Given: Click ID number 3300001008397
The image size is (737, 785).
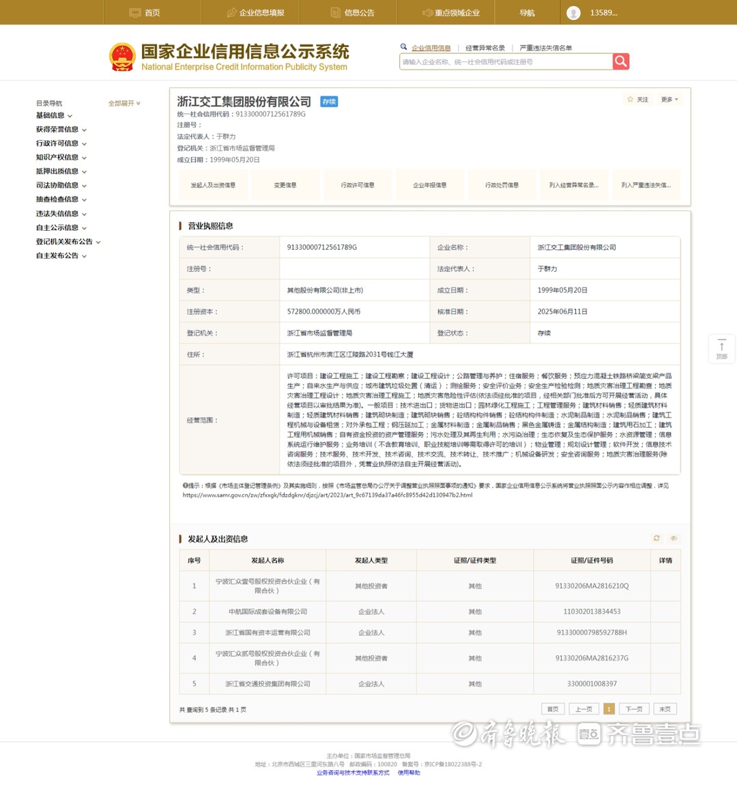Looking at the screenshot, I should tap(592, 683).
